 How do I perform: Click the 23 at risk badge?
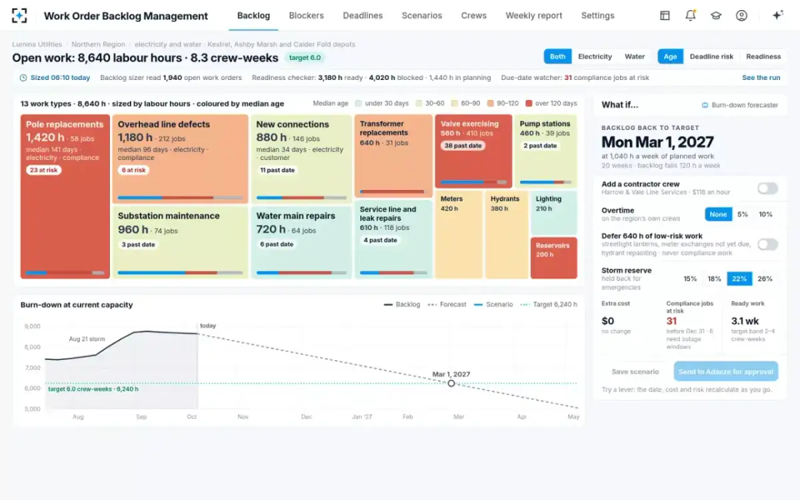43,170
